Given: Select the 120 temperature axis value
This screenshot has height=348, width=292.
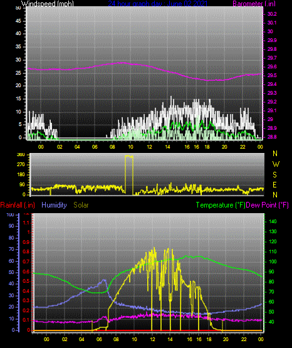Looking at the screenshot, I should pyautogui.click(x=273, y=241).
